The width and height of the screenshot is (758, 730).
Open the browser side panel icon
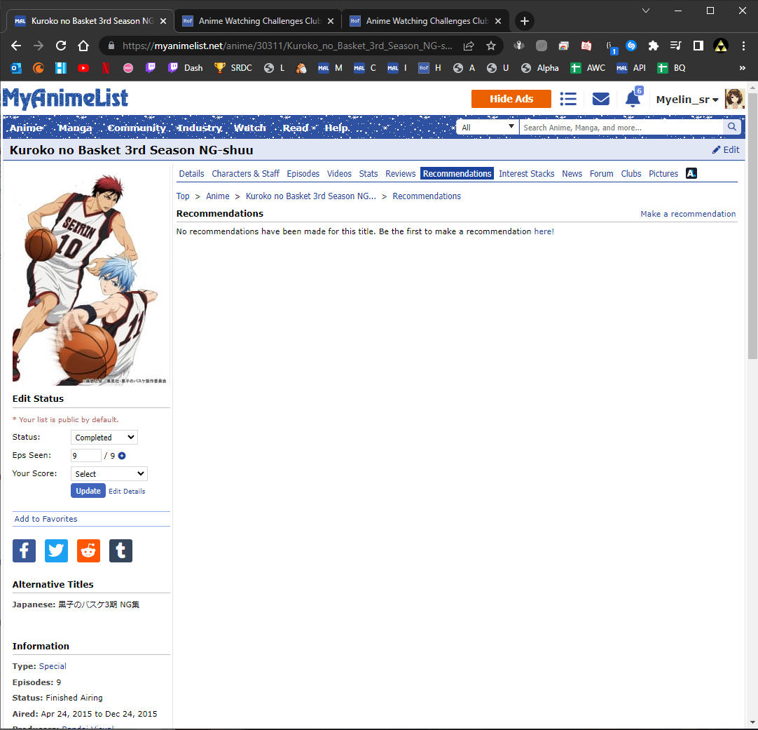pyautogui.click(x=698, y=46)
